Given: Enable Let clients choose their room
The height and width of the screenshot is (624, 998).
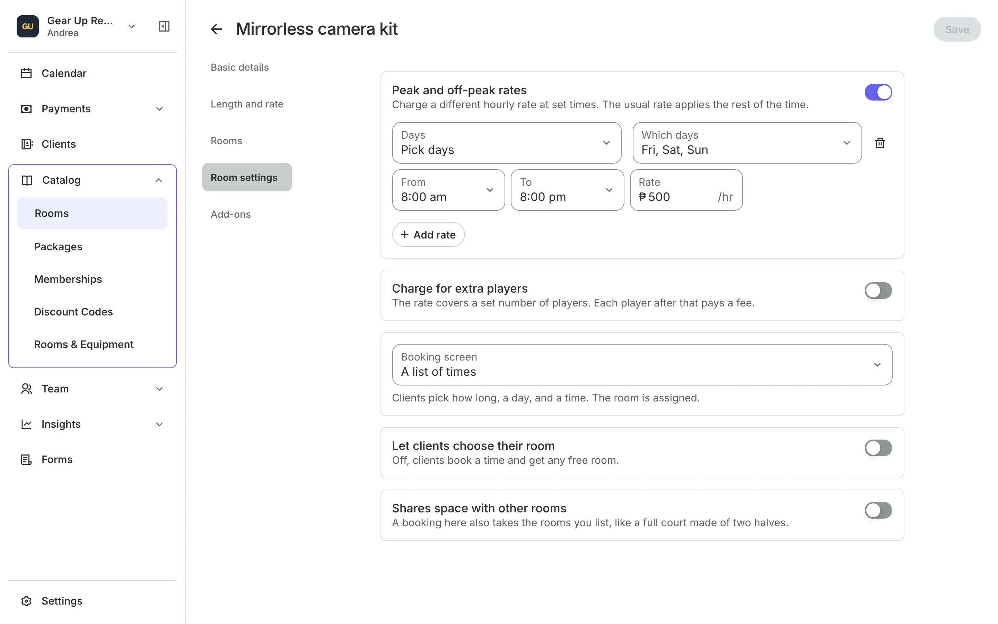Looking at the screenshot, I should (878, 448).
